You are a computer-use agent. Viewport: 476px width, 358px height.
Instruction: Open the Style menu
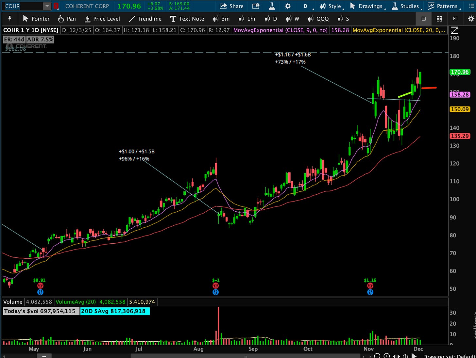pos(331,6)
